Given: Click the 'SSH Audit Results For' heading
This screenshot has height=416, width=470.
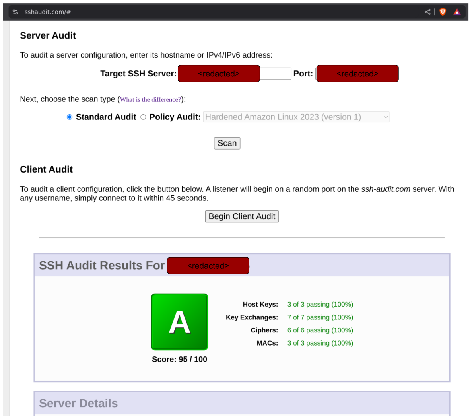Looking at the screenshot, I should pos(102,266).
